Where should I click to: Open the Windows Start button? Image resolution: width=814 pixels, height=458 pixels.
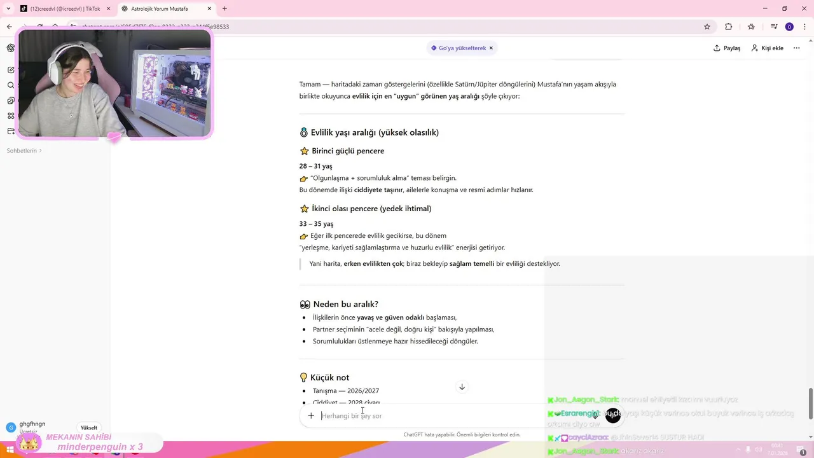click(11, 450)
